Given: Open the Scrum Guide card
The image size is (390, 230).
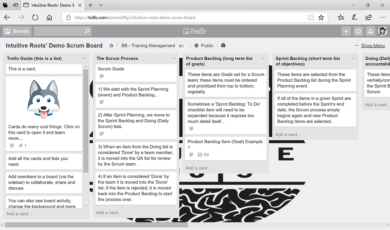Looking at the screenshot, I should 136,73.
